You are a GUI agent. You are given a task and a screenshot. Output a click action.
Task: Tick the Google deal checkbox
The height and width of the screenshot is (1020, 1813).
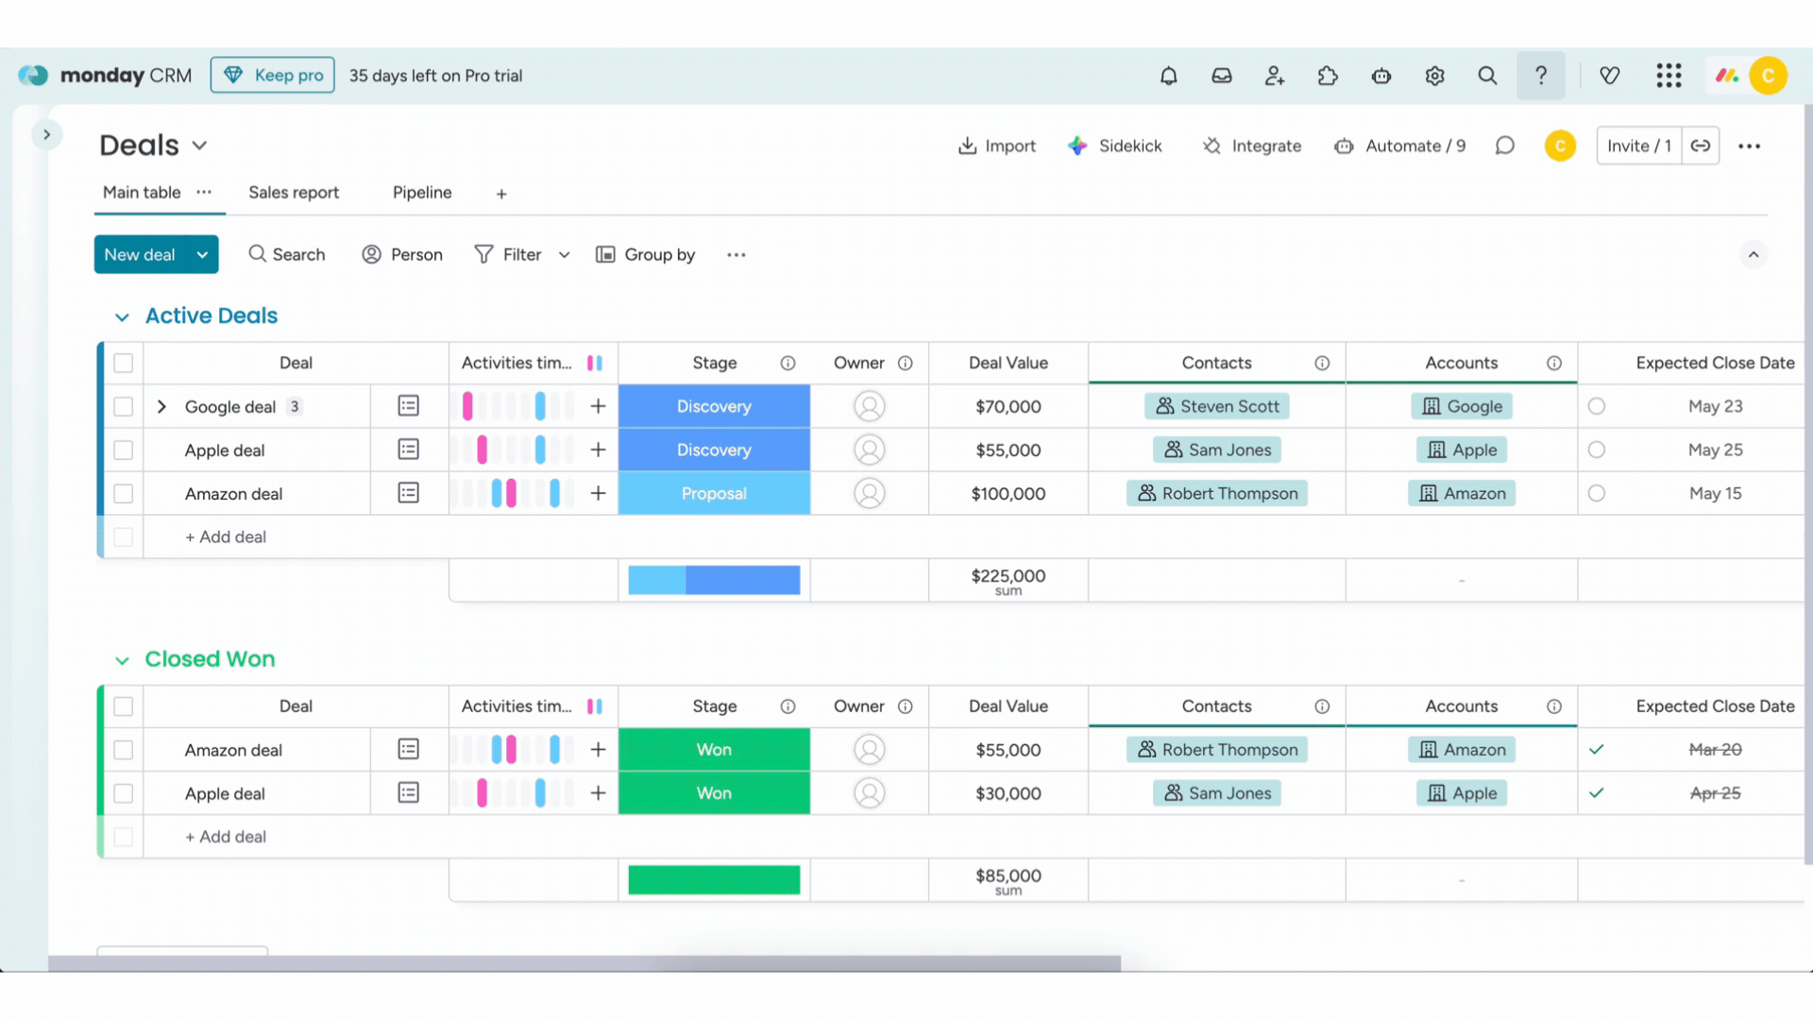tap(124, 406)
